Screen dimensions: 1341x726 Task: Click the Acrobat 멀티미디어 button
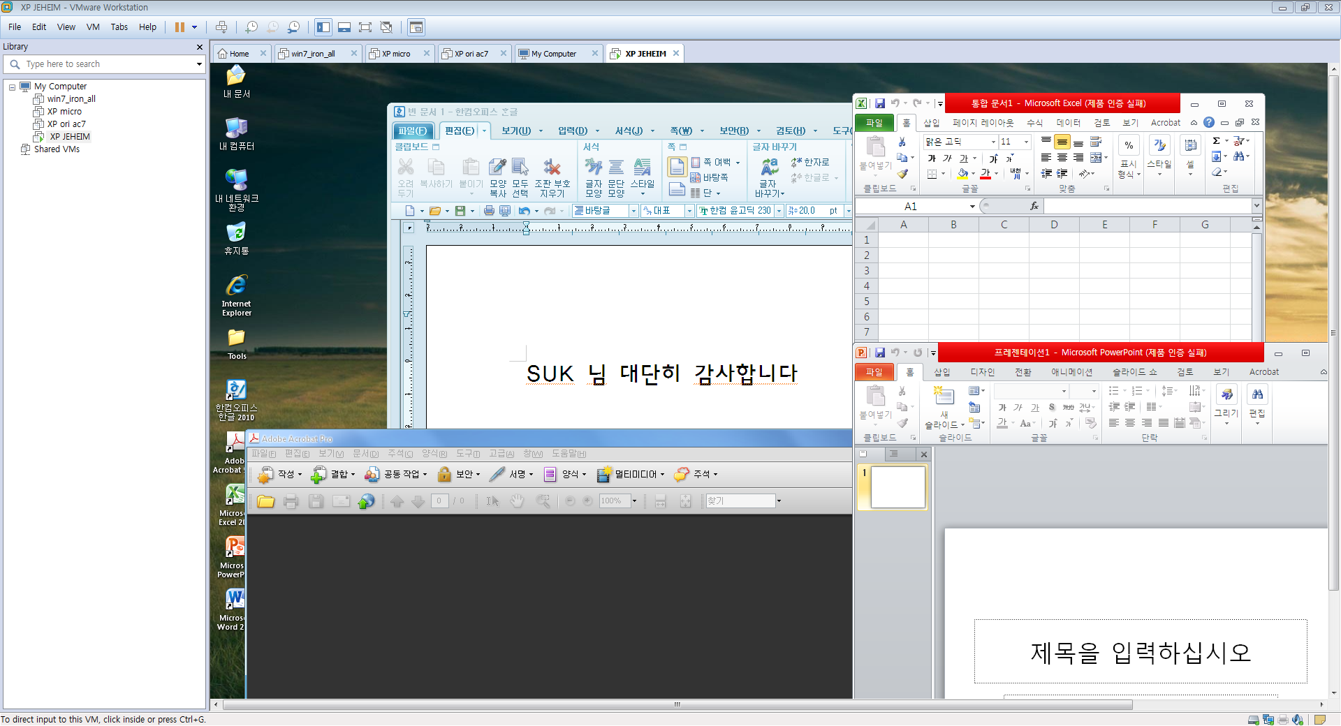(x=630, y=475)
